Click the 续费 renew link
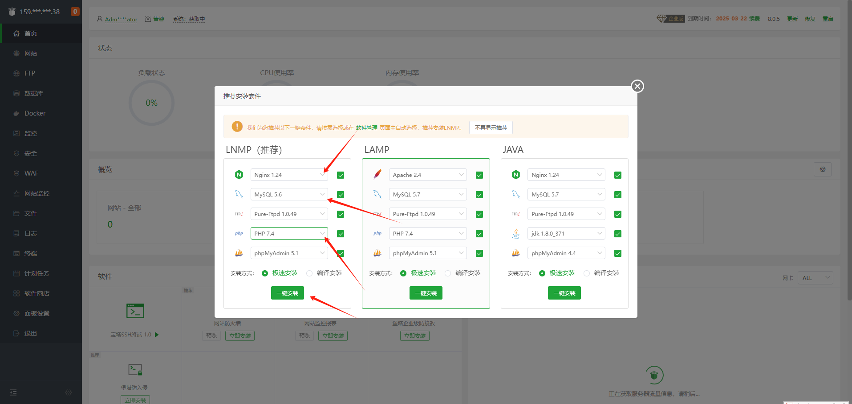Viewport: 852px width, 404px height. coord(755,19)
